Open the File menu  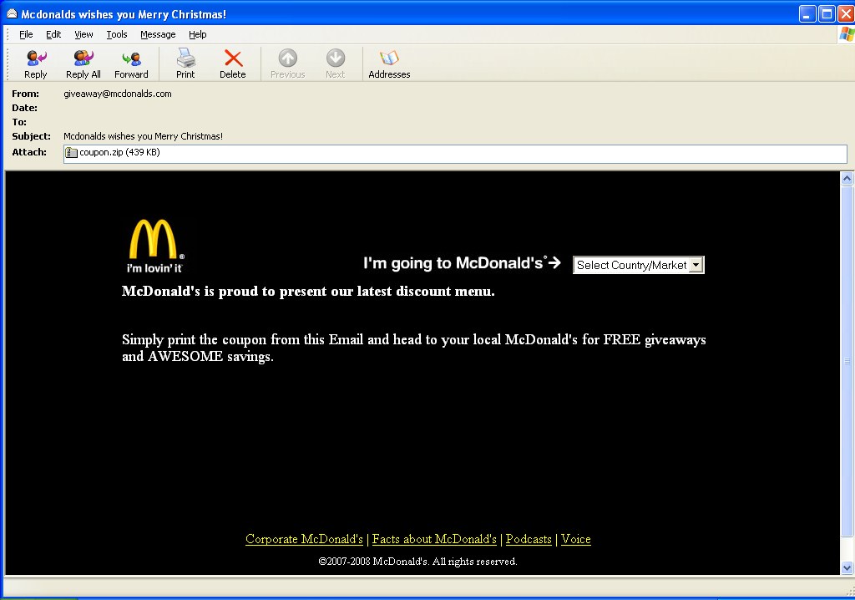point(26,34)
